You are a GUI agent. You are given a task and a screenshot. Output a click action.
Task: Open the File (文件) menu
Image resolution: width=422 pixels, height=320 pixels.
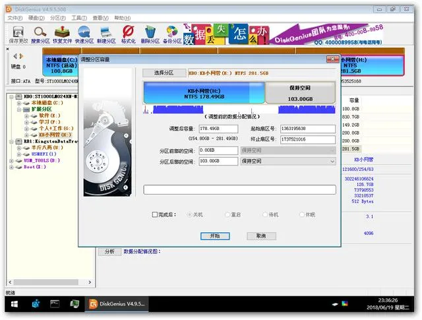click(x=15, y=18)
